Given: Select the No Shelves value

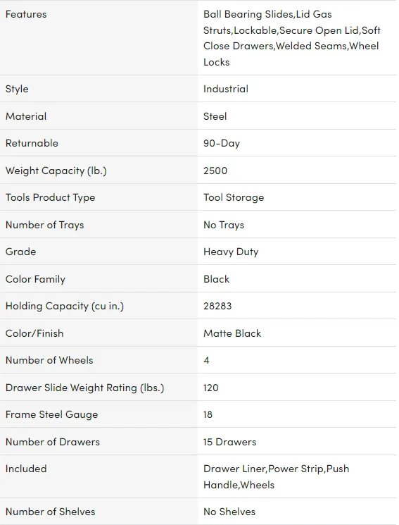Looking at the screenshot, I should tap(229, 512).
